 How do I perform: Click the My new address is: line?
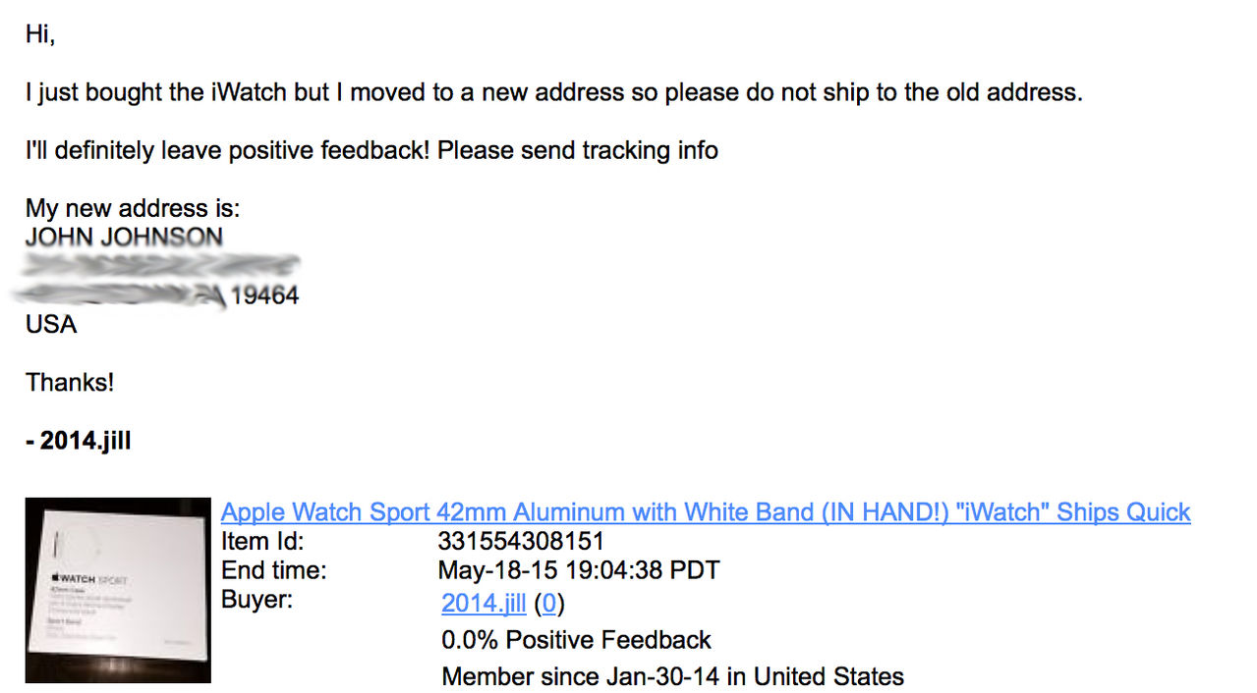coord(133,208)
